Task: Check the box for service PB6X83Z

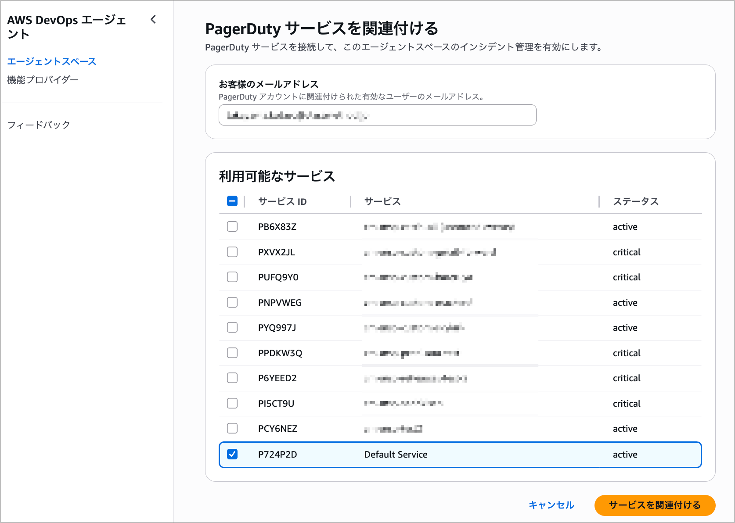Action: point(232,226)
